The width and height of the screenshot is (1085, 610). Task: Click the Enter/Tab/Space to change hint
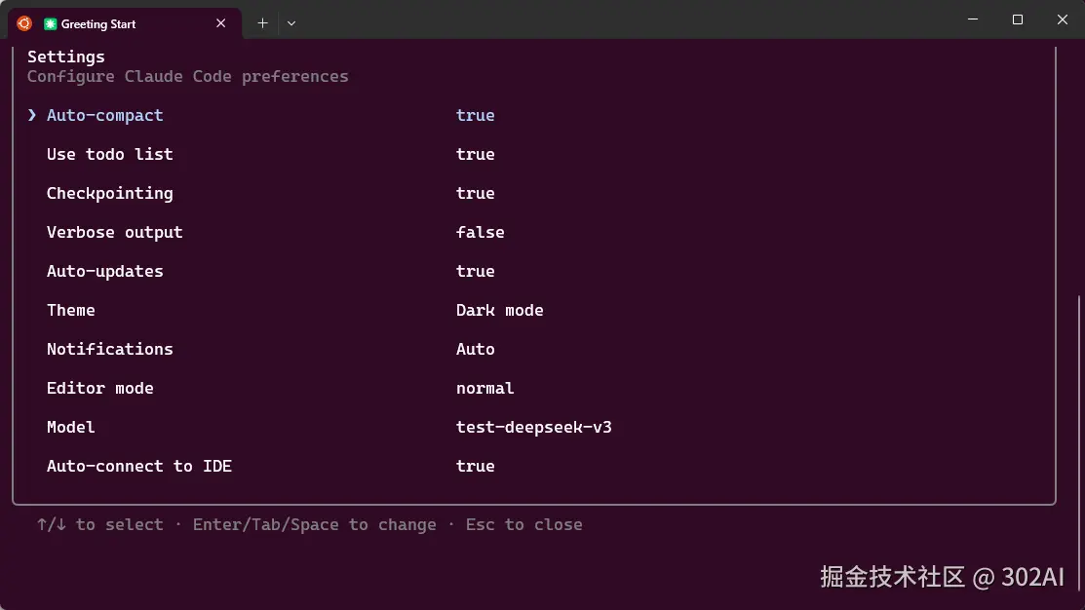point(315,525)
